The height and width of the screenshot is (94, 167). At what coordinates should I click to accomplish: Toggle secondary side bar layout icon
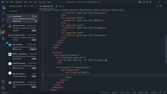[x=147, y=2]
